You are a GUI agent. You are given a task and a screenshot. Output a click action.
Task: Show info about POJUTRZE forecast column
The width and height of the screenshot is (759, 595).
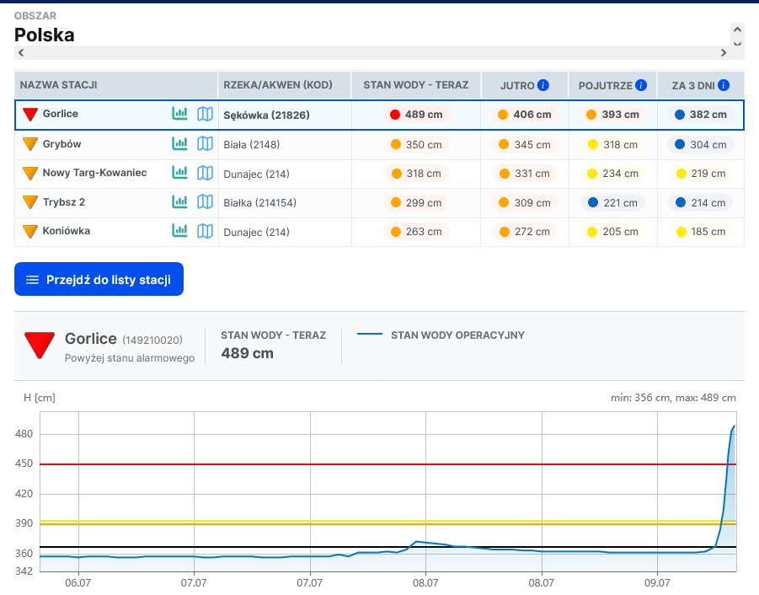641,85
